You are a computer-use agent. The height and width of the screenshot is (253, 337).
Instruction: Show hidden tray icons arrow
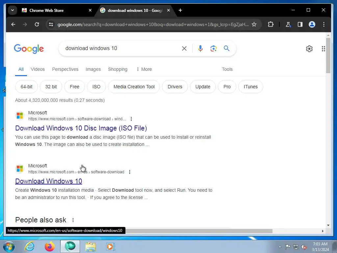tap(280, 247)
